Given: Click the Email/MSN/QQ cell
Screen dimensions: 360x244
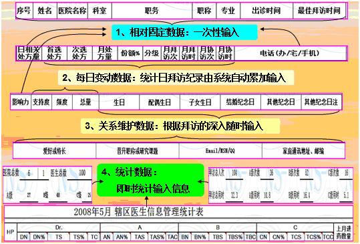Looking at the screenshot, I should pos(220,150).
